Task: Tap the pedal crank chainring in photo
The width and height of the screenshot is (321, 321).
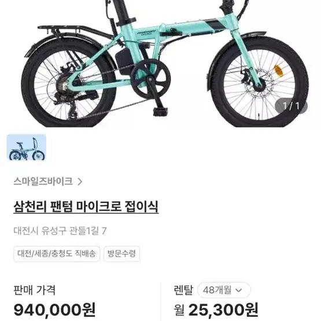Action: 151,79
